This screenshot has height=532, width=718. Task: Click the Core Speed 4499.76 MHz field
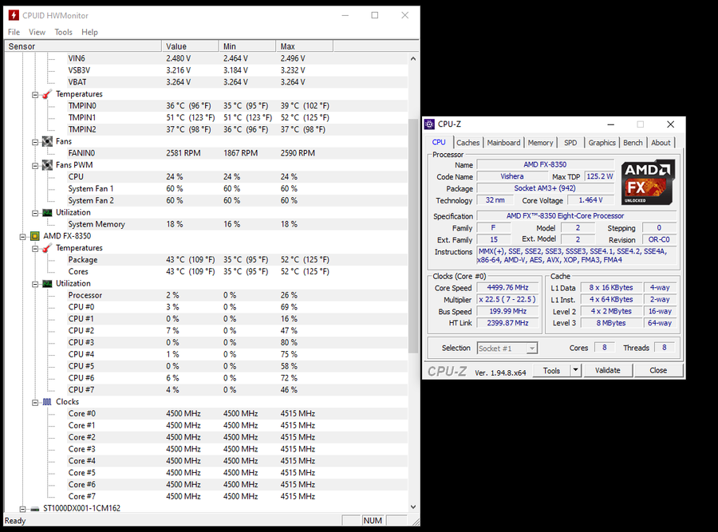[507, 287]
